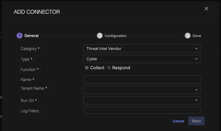Screen dimensions: 221x131
Task: Open the Category dropdown arrow
Action: 196,49
